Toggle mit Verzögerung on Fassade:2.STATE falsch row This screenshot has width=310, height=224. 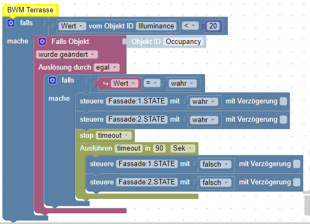(297, 182)
